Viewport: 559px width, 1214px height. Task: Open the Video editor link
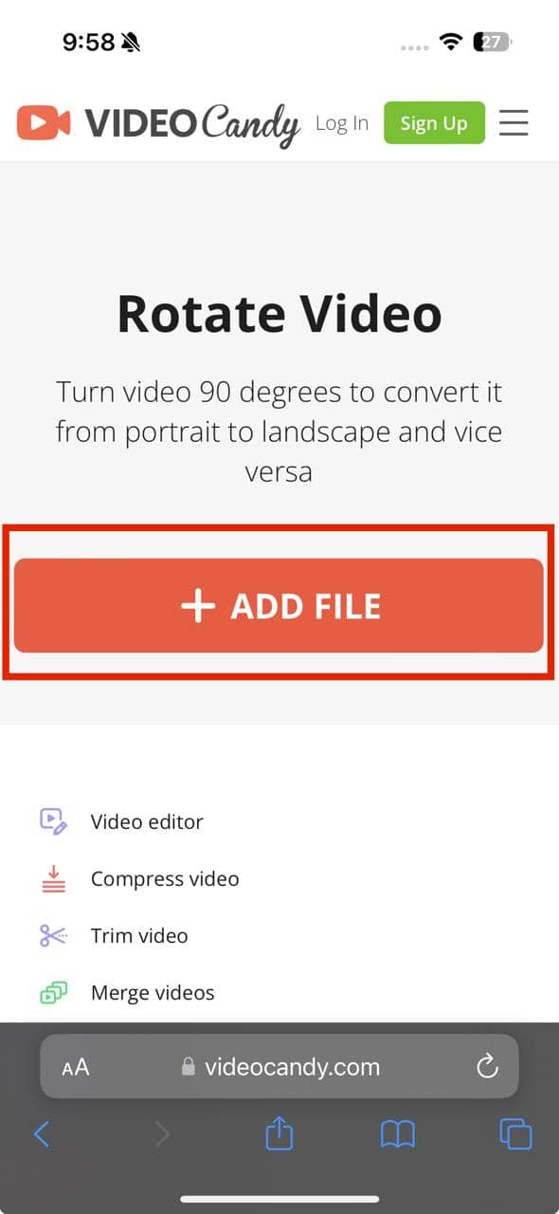pos(147,821)
